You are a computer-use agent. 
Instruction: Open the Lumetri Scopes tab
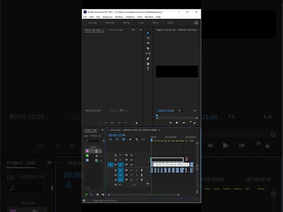(116, 30)
